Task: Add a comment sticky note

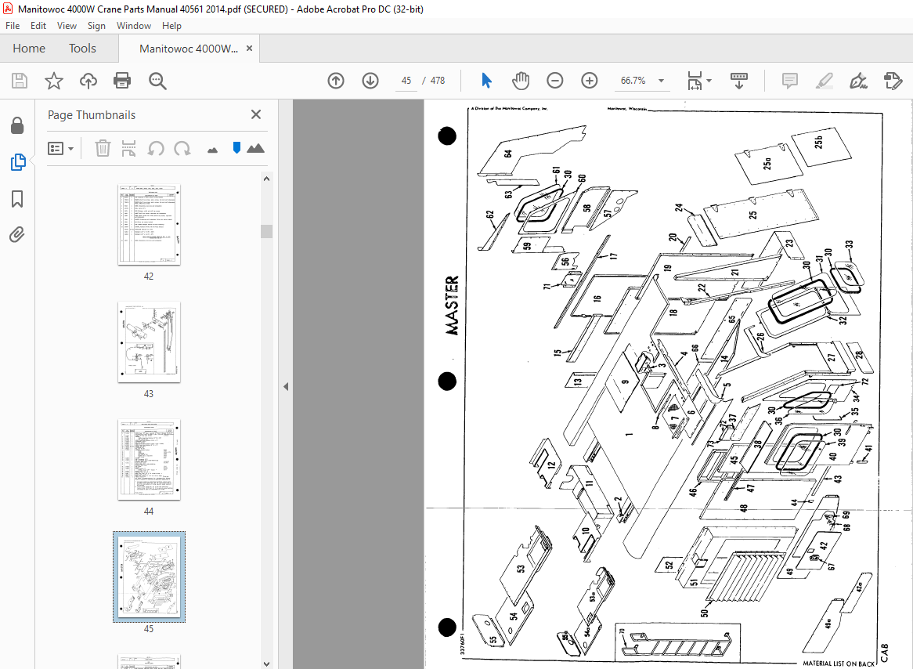Action: click(789, 81)
